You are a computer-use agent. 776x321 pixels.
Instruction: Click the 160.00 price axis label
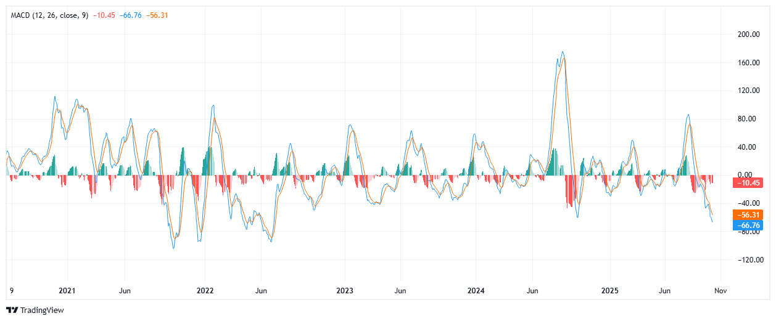tap(748, 63)
